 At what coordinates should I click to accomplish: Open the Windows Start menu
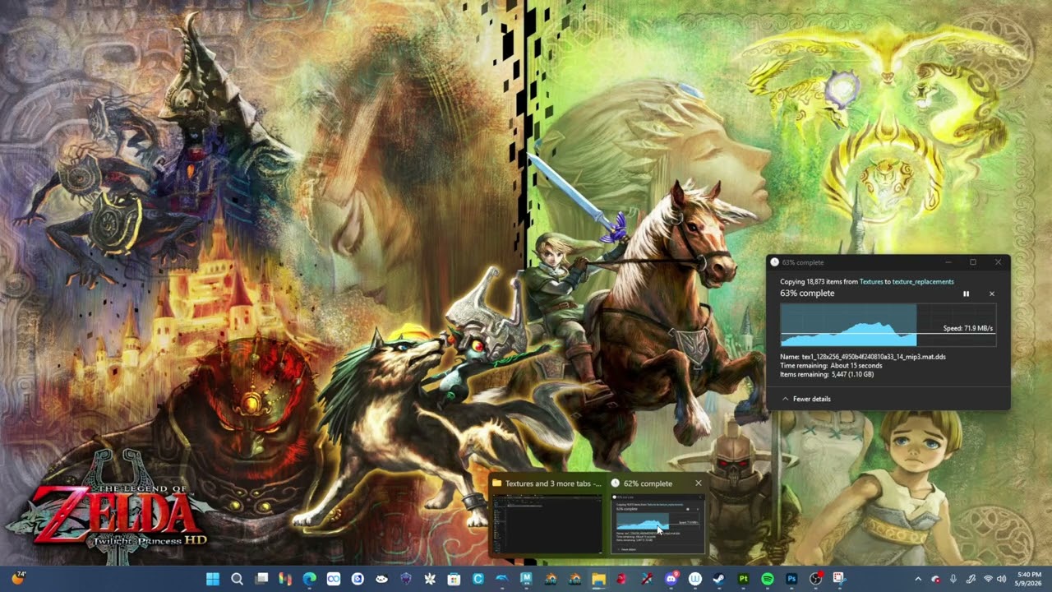tap(213, 579)
